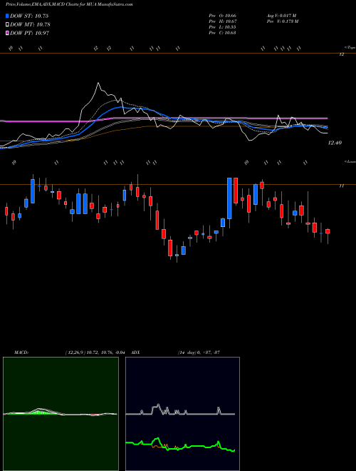Select the 'DOW ST: 10.75' legend label
356x471 pixels.
coord(29,16)
